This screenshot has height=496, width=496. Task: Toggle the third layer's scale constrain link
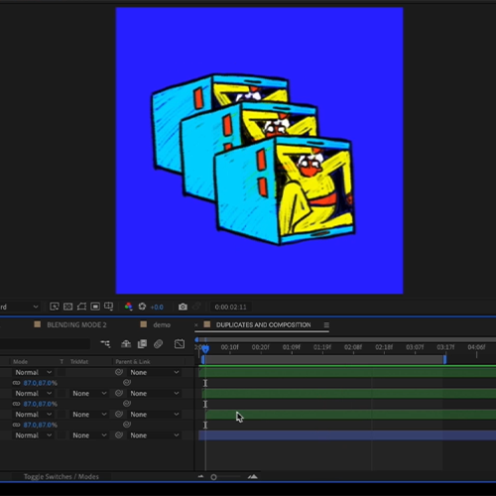[16, 425]
